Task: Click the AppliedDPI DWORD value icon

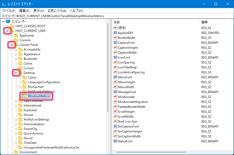Action: [x=115, y=33]
